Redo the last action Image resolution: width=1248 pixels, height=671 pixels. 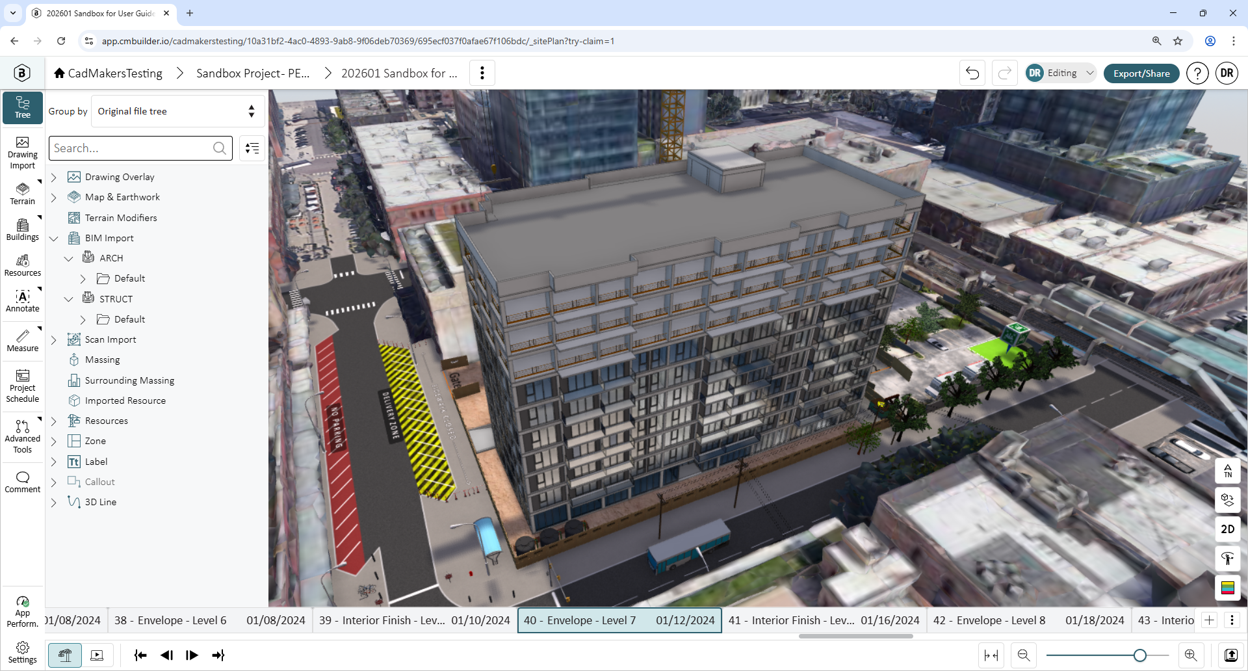click(x=1004, y=73)
